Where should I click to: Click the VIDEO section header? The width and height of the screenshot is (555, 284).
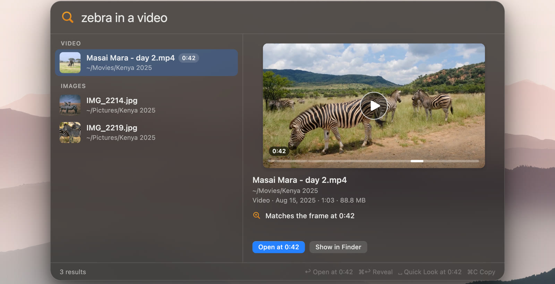pyautogui.click(x=71, y=43)
